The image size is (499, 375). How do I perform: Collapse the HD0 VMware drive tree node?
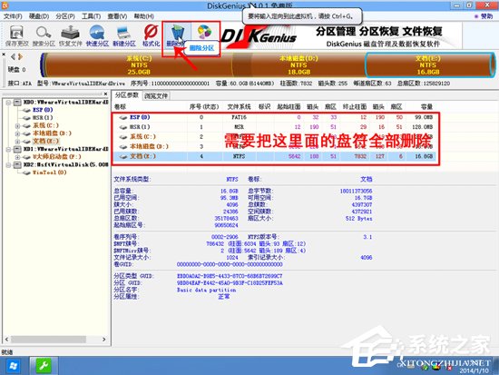pyautogui.click(x=8, y=103)
